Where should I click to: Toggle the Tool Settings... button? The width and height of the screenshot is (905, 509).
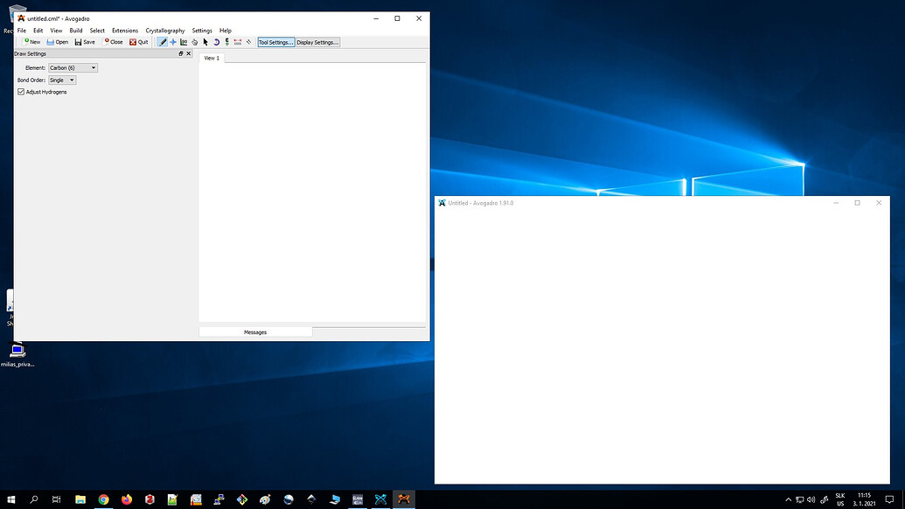(276, 42)
